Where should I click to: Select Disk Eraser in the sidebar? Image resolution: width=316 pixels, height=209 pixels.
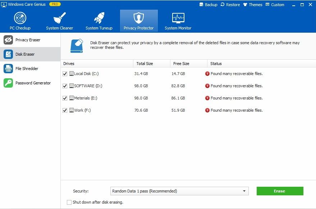coord(30,54)
